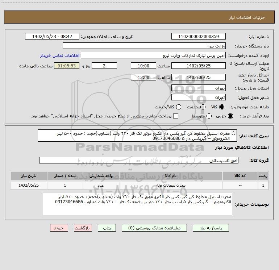Select the 'جزیی' purchase type radio

point(230,116)
